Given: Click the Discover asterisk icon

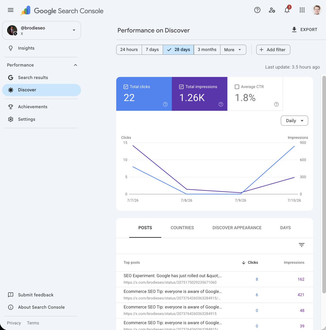Looking at the screenshot, I should (11, 90).
